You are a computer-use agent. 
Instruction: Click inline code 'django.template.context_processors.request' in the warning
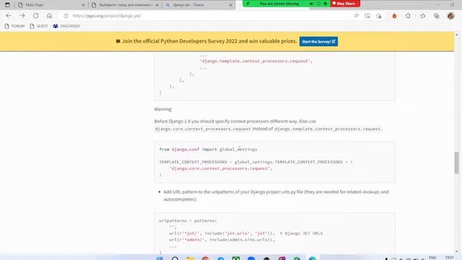(x=328, y=129)
